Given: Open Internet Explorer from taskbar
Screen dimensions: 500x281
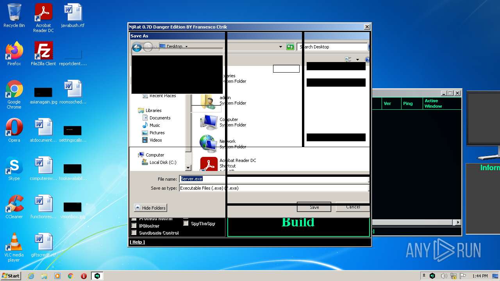Looking at the screenshot, I should [x=31, y=276].
